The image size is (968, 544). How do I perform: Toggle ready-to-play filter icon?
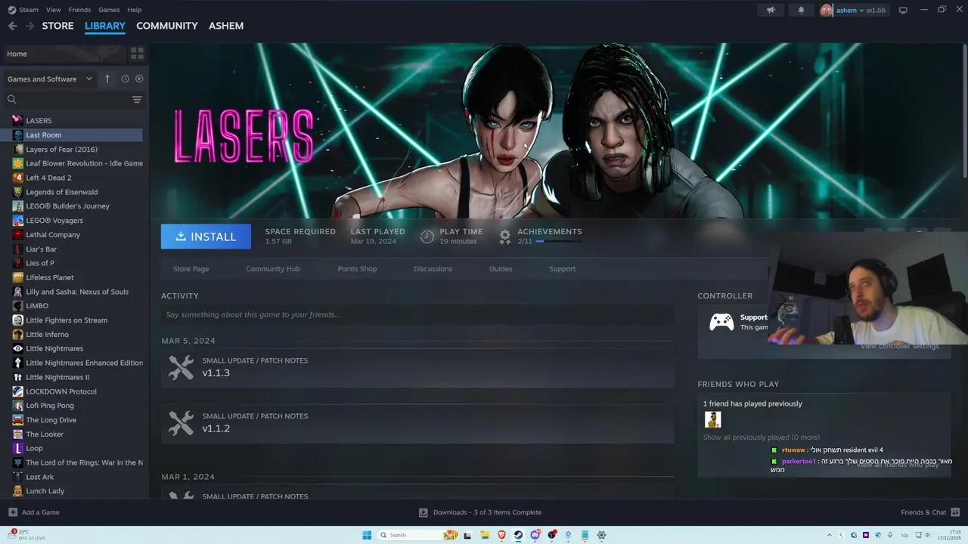[x=139, y=79]
